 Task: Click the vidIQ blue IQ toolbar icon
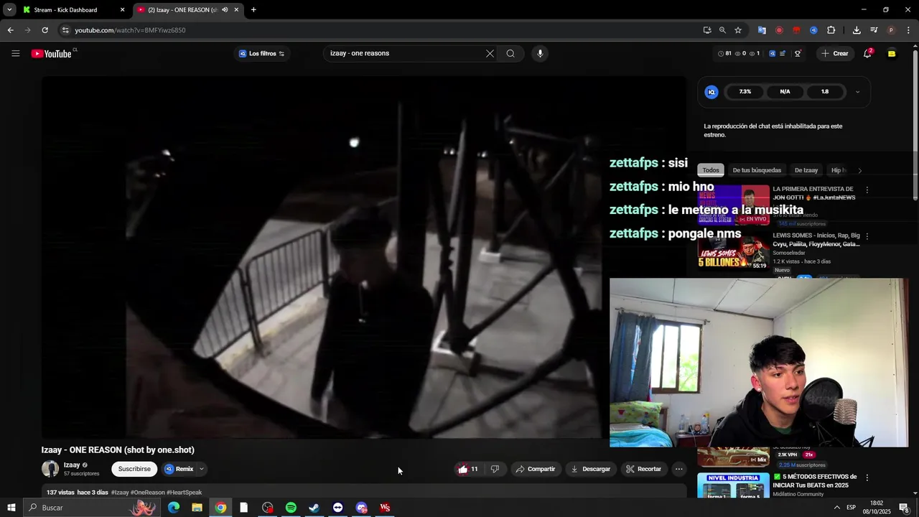coord(772,54)
